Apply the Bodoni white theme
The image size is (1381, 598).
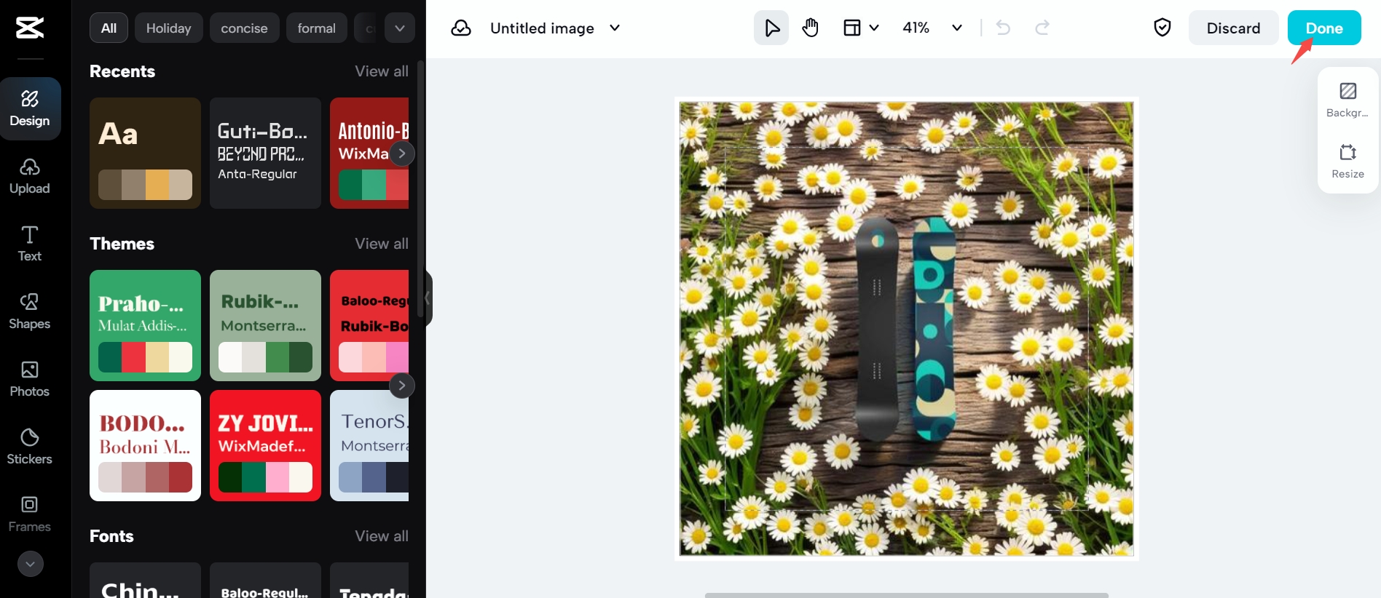[145, 445]
